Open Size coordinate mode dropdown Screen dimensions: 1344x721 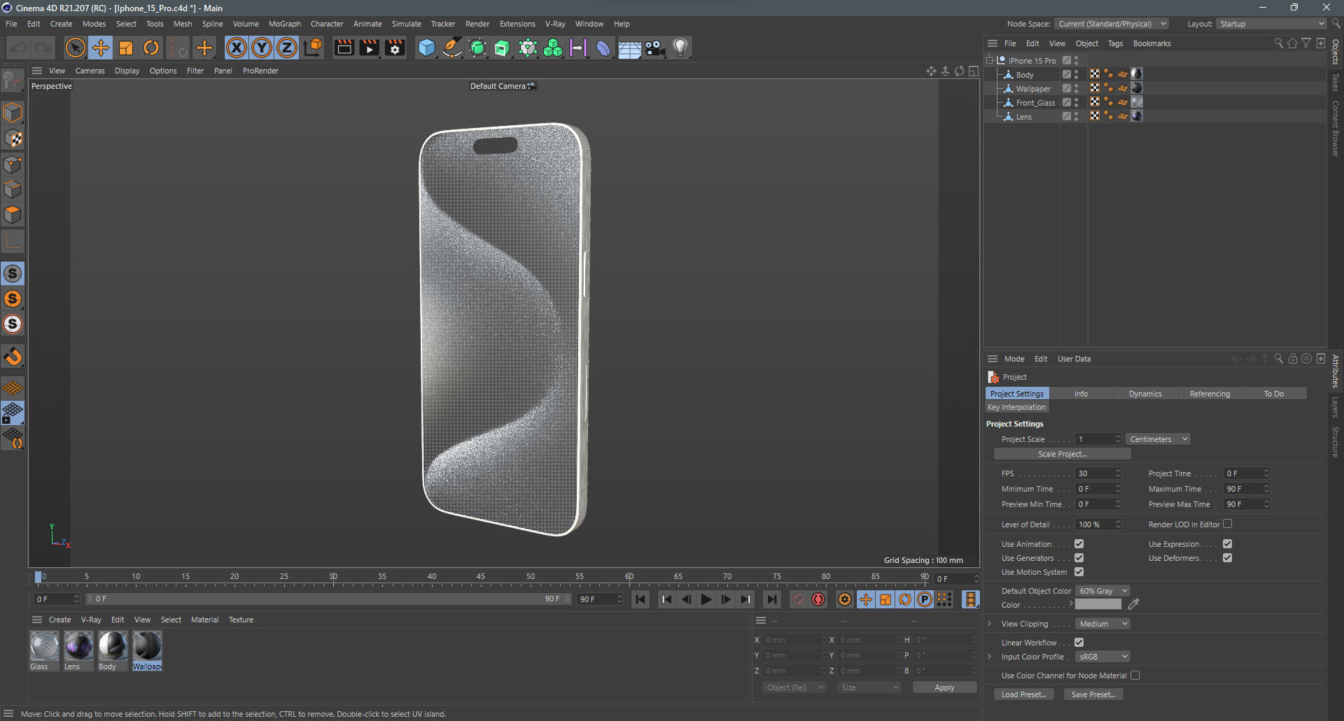[x=869, y=687]
